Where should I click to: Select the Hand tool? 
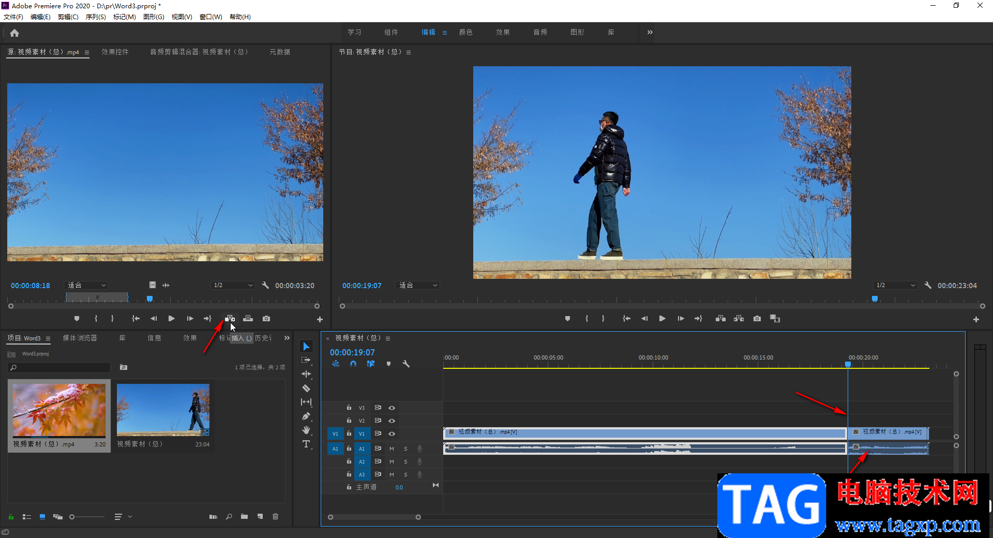(x=306, y=430)
